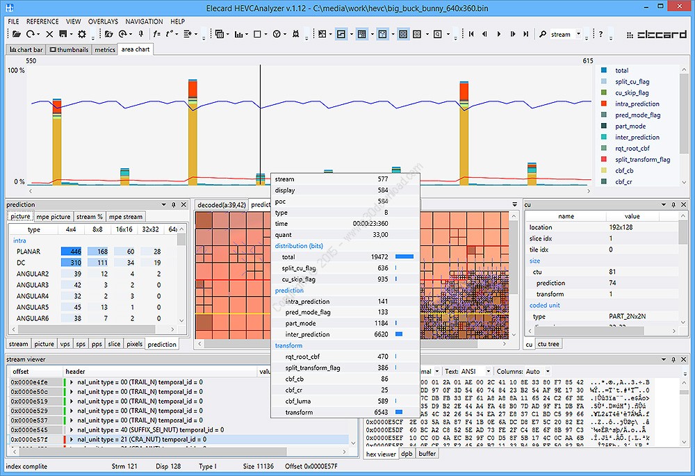Switch to the buffer tab
This screenshot has height=476, width=695.
[x=427, y=454]
